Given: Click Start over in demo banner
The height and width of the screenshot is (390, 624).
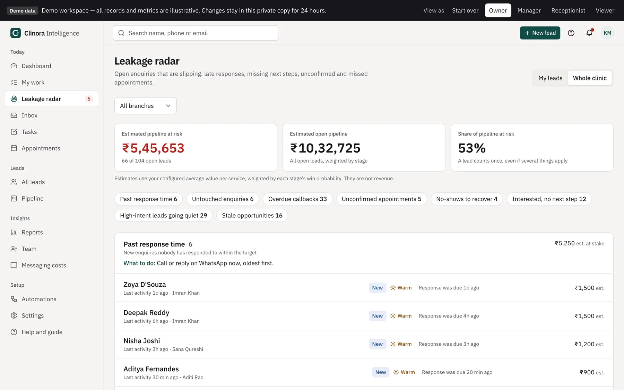Looking at the screenshot, I should pos(465,10).
